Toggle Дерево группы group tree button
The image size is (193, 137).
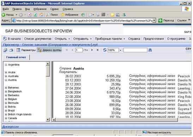tap(49, 50)
